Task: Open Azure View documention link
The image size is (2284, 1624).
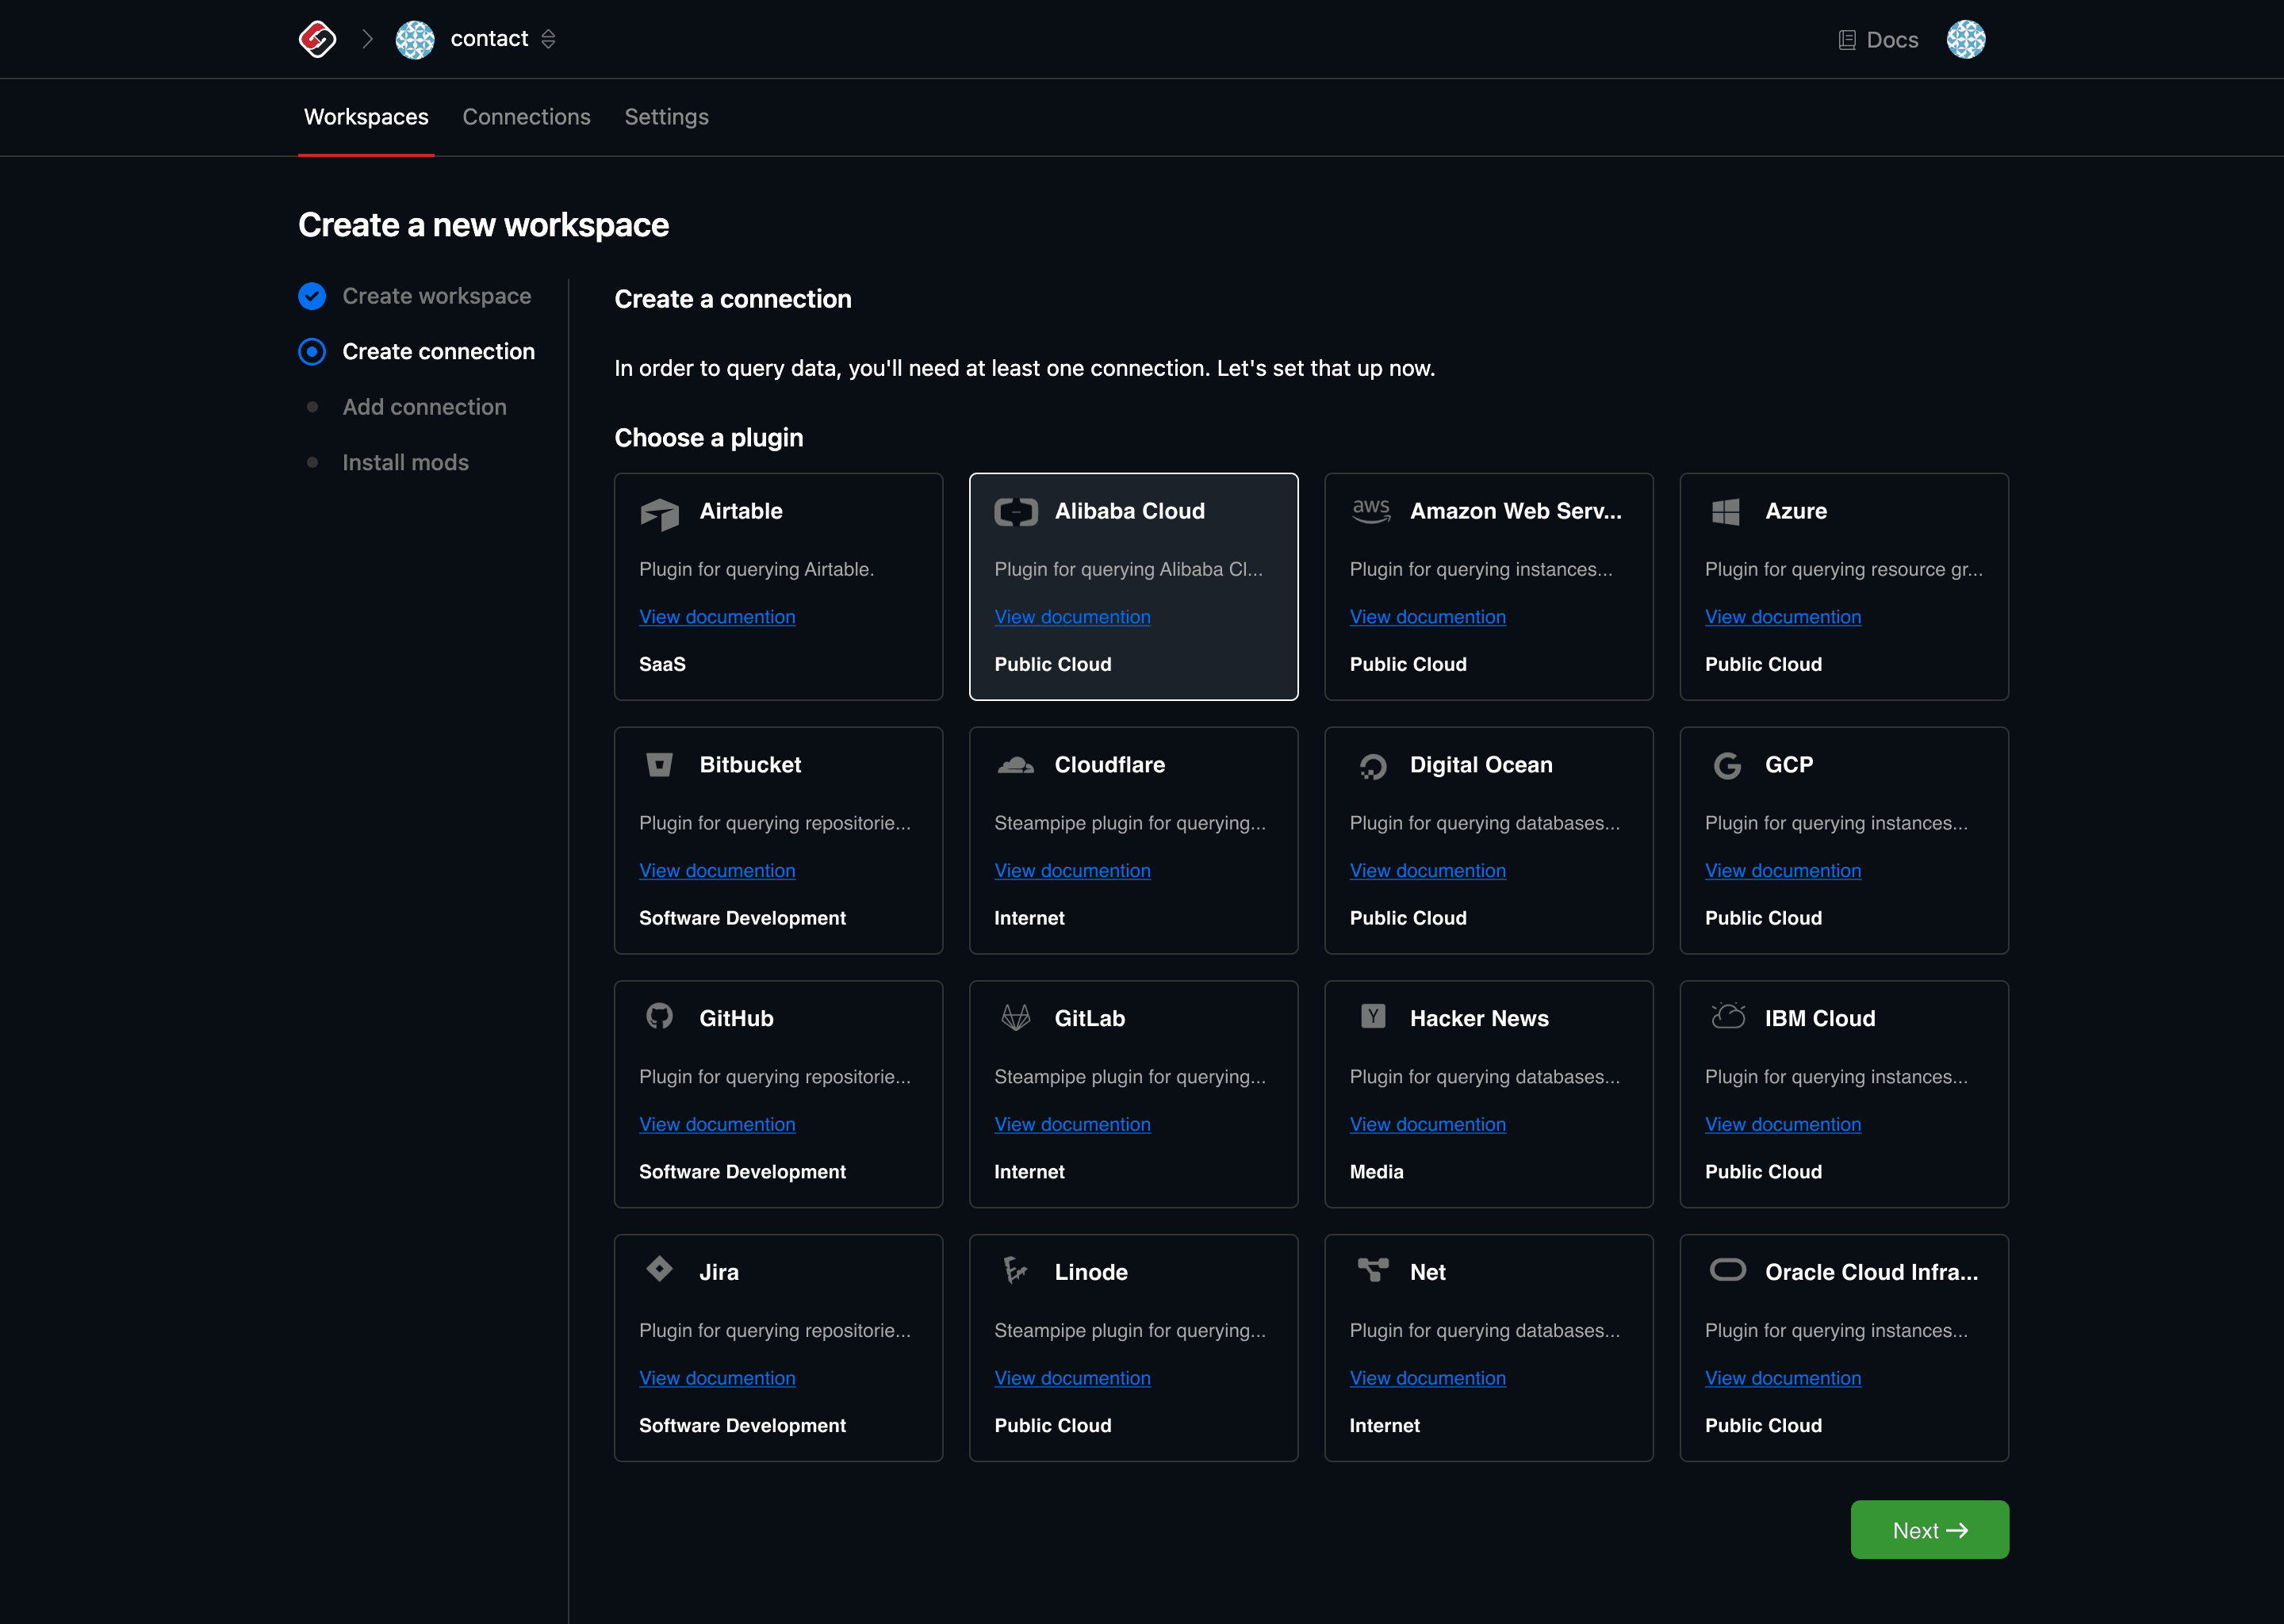Action: click(1782, 617)
